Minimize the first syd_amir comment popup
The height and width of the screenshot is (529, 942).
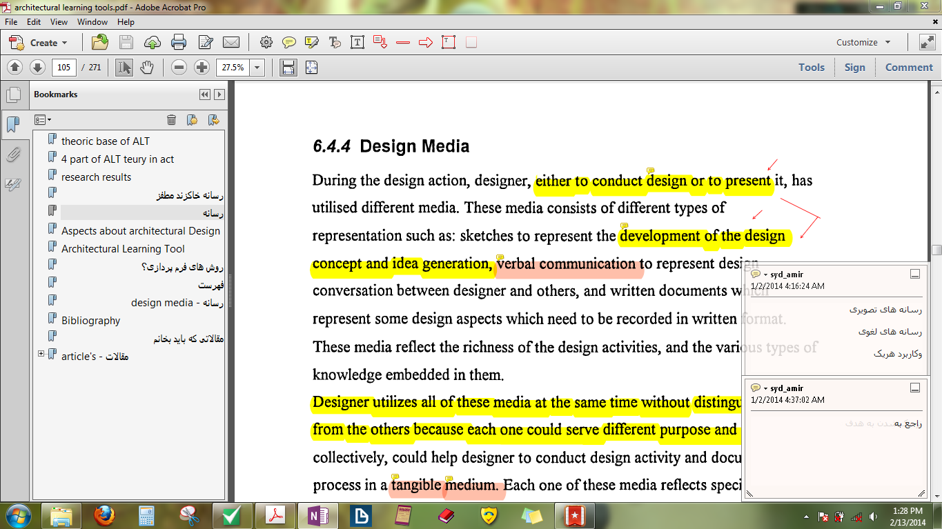click(915, 275)
